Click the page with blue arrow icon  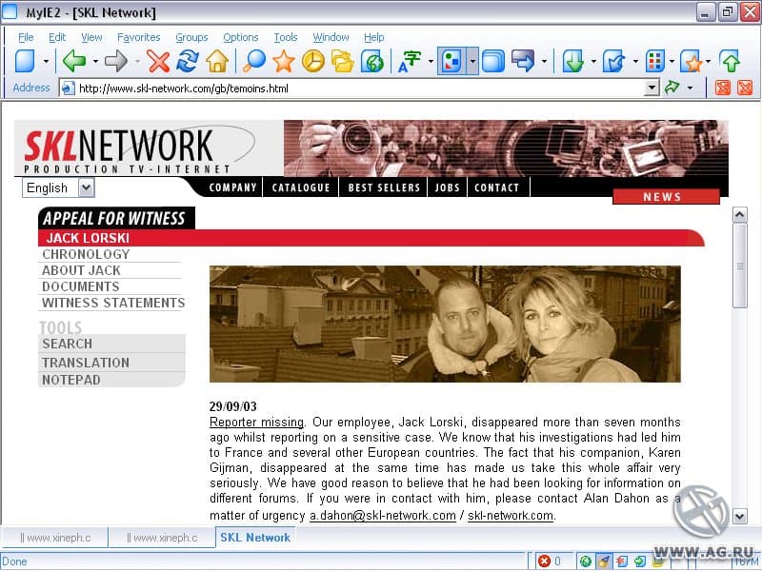click(614, 61)
